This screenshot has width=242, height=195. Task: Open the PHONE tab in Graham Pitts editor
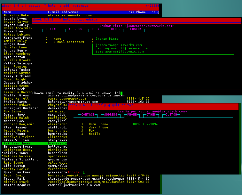97,29
